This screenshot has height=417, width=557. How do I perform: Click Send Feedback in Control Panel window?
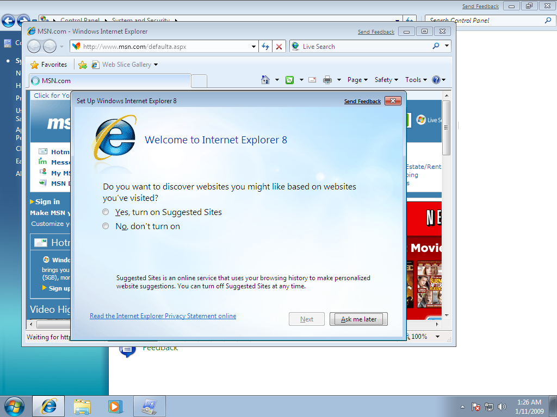(x=480, y=7)
